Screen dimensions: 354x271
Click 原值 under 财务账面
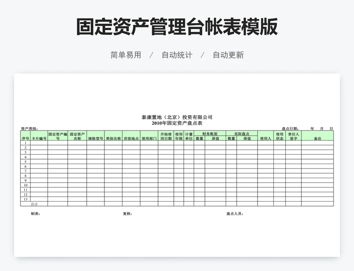coord(215,138)
